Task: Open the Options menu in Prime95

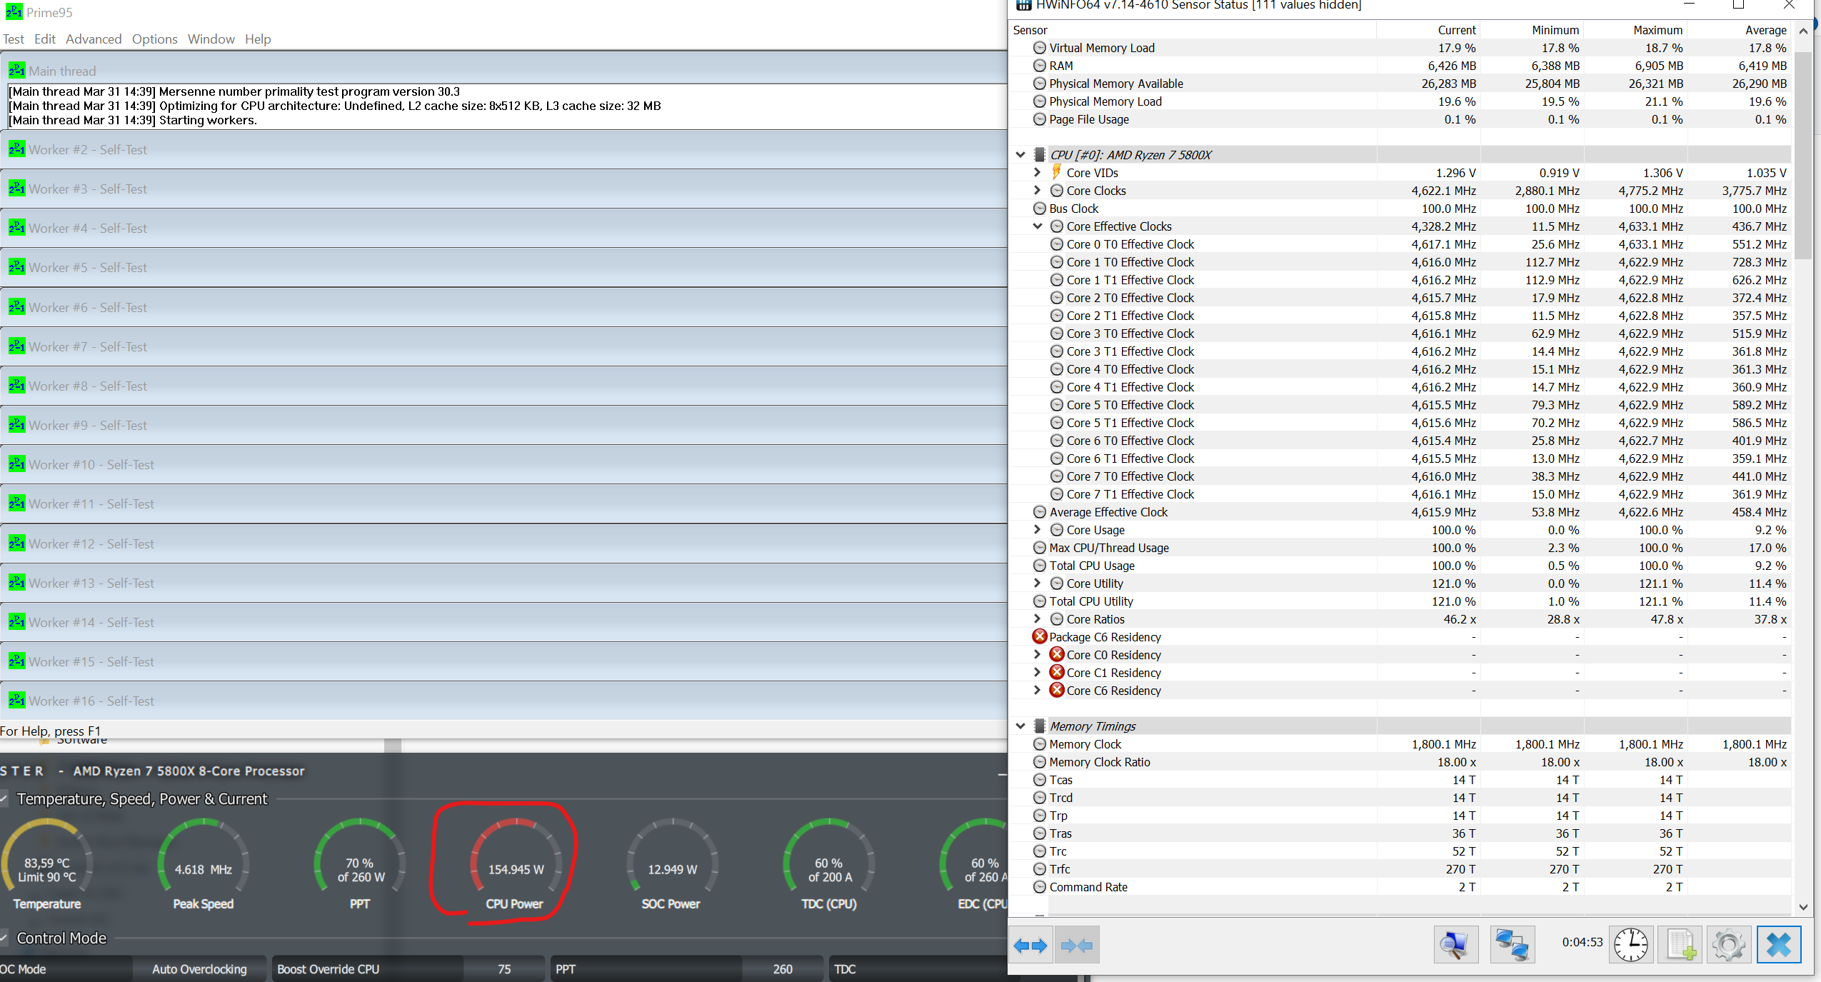Action: (x=154, y=39)
